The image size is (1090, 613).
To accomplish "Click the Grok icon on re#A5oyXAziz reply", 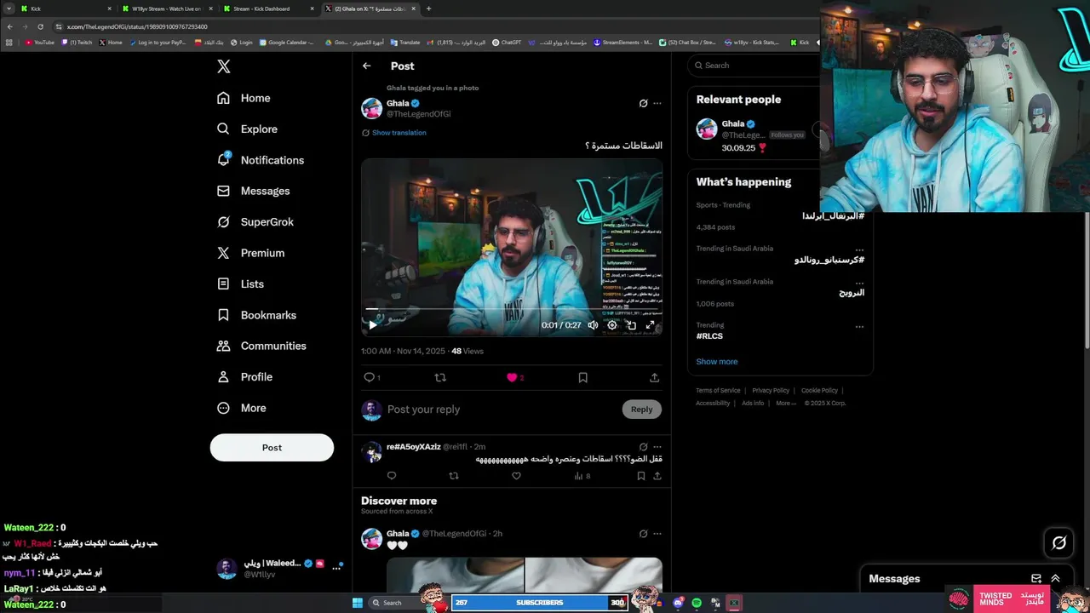I will pos(643,446).
